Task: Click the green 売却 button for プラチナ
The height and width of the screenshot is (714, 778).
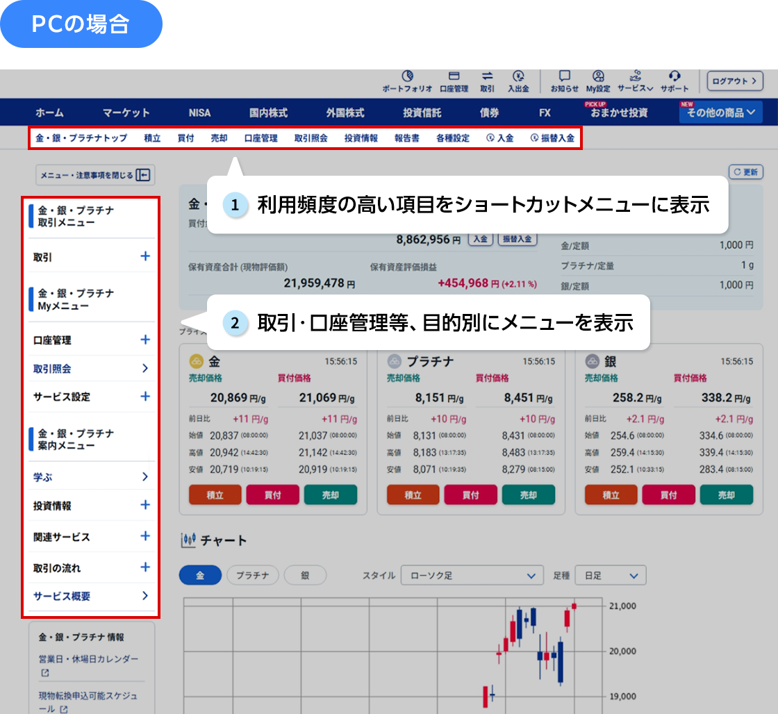Action: (529, 495)
